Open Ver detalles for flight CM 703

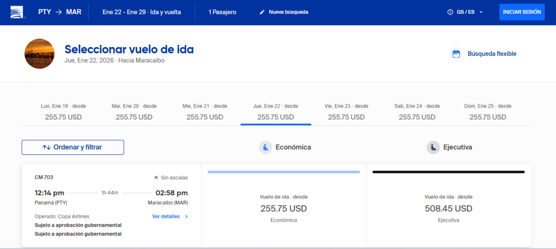click(x=166, y=217)
